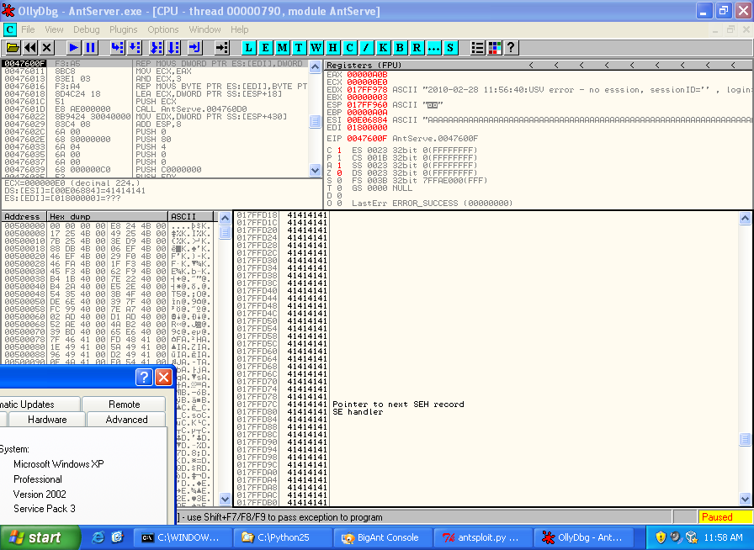This screenshot has width=754, height=550.
Task: Switch to C:\Python25 folder taskbar button
Action: click(x=284, y=537)
